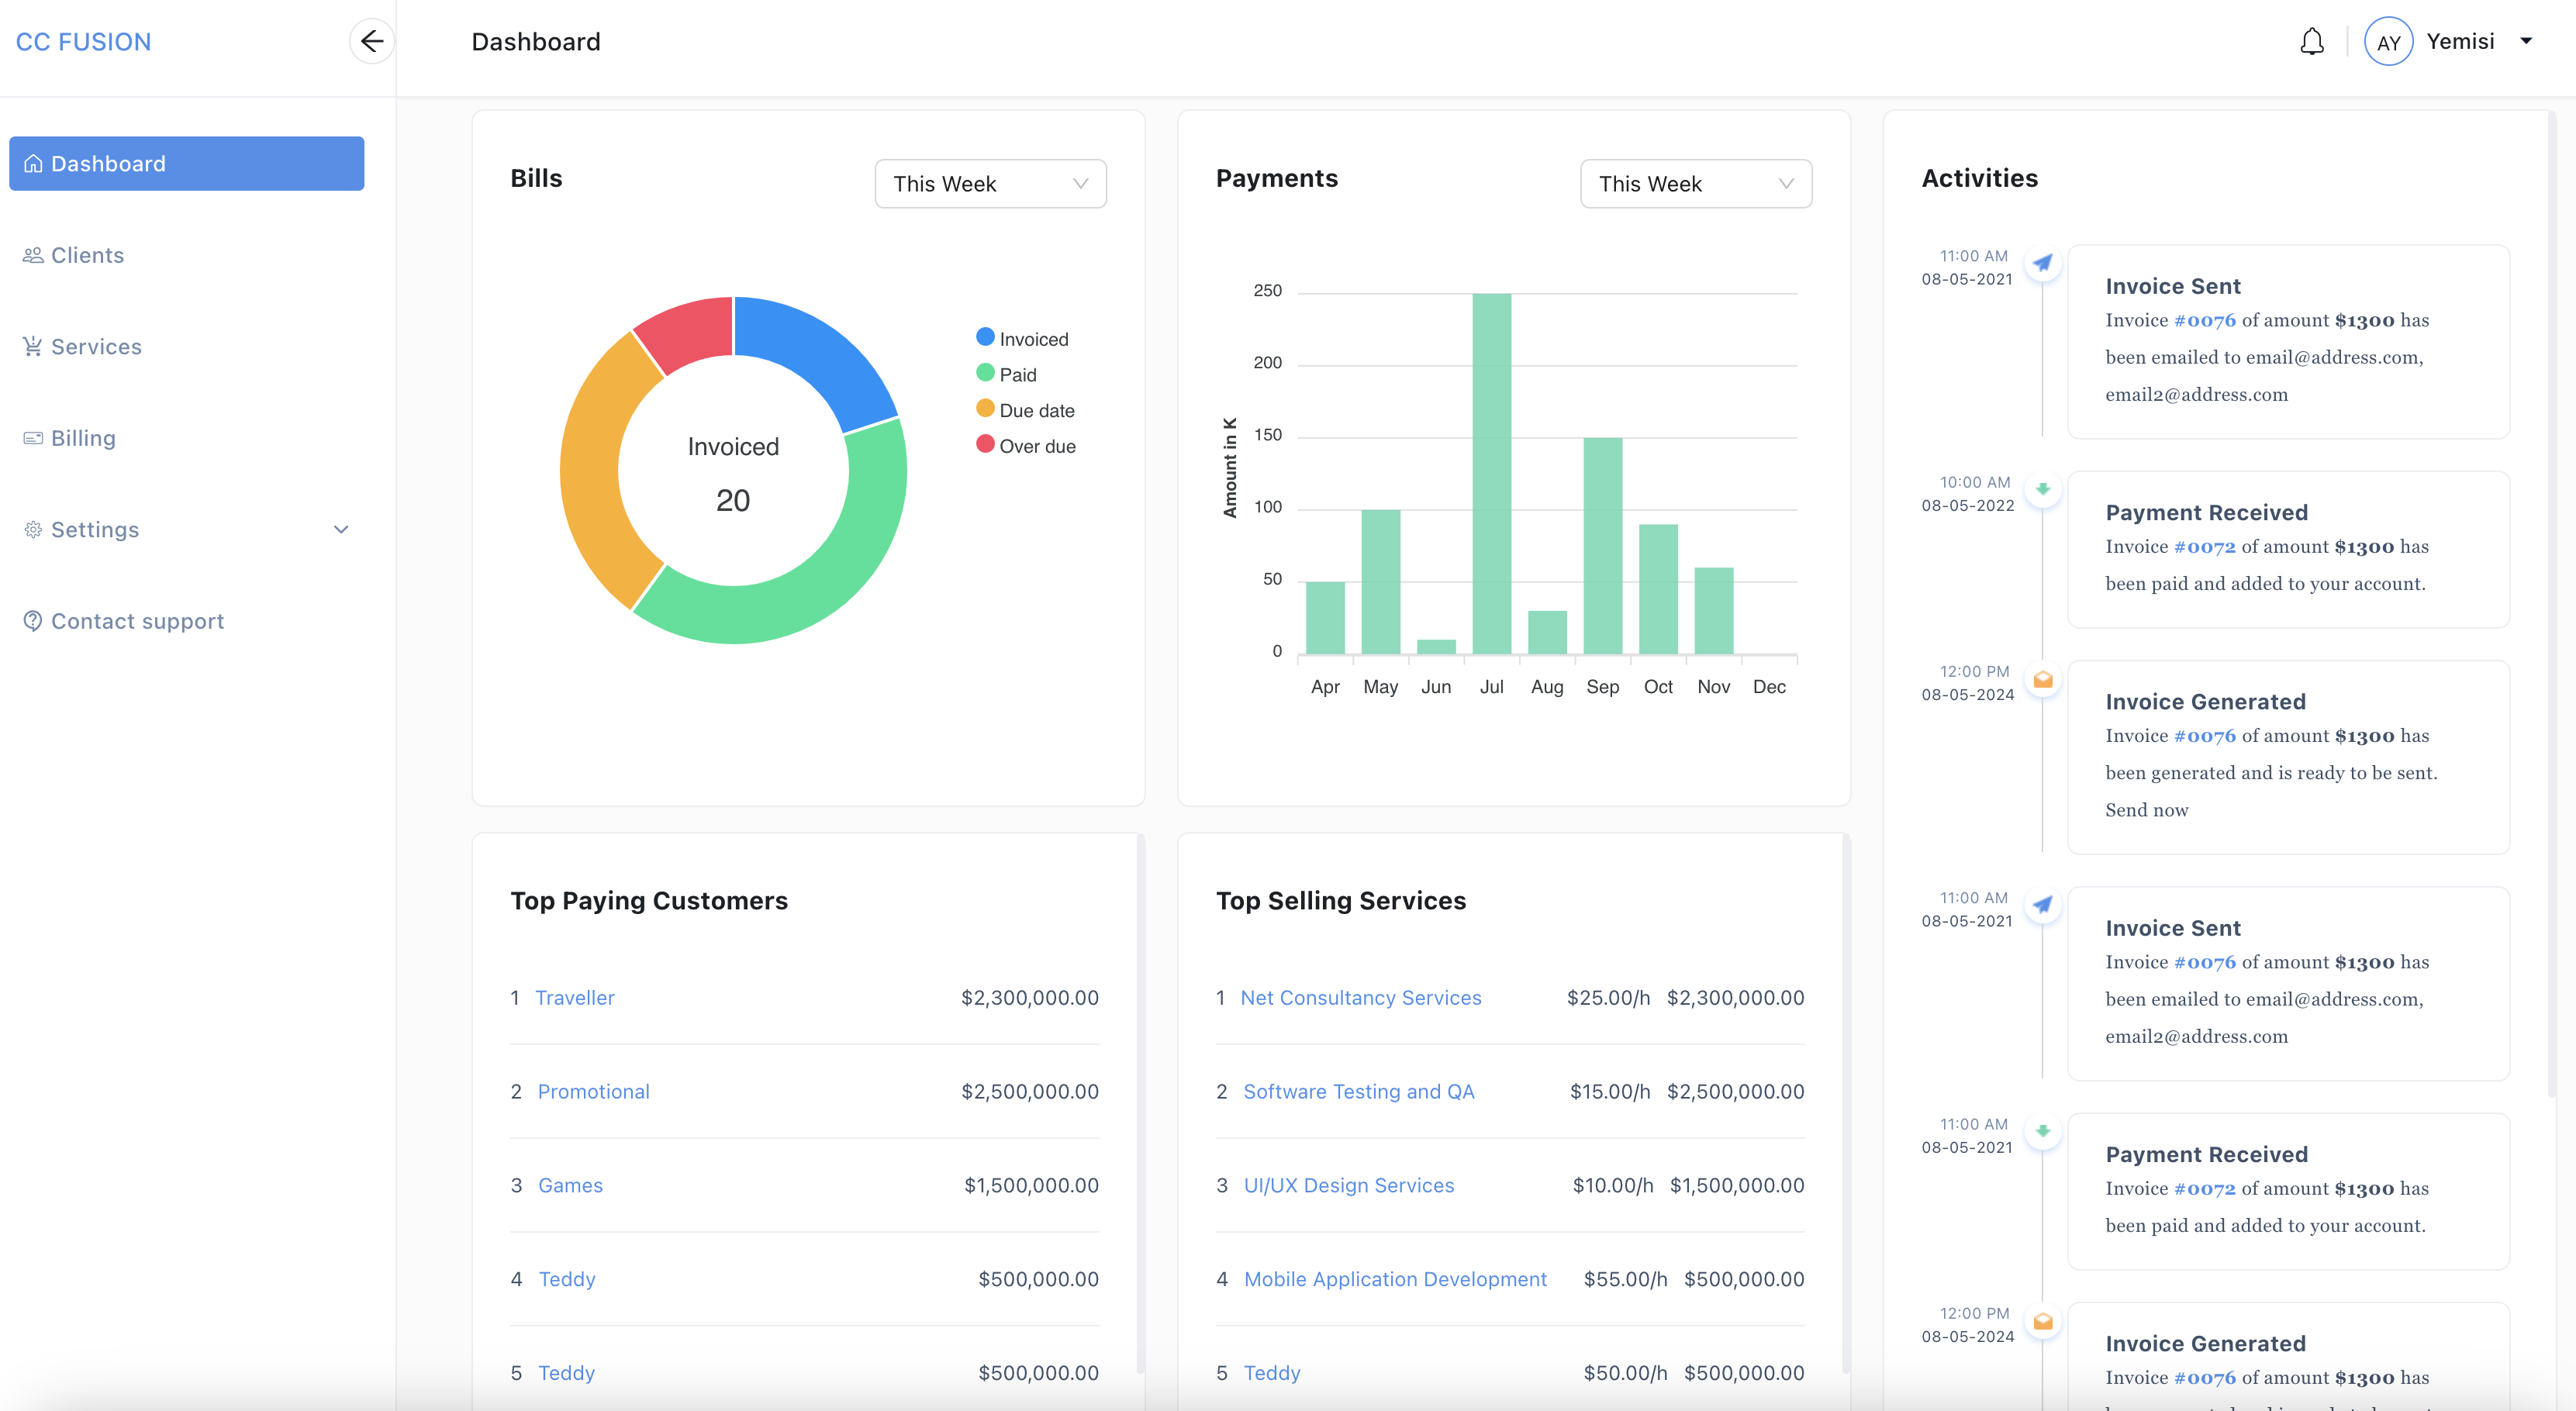Image resolution: width=2576 pixels, height=1411 pixels.
Task: Click invoice #0076 link in first Invoice Sent card
Action: pos(2204,320)
